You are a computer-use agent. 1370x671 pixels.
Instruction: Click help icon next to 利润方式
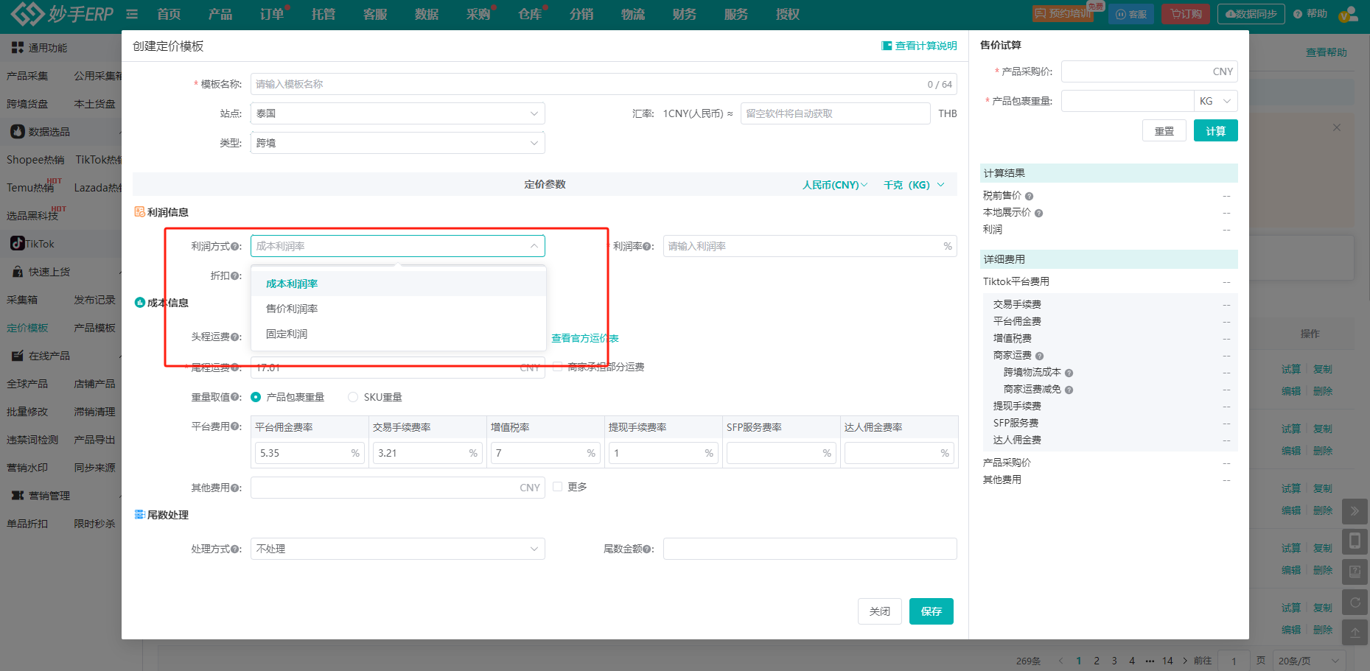pyautogui.click(x=235, y=247)
